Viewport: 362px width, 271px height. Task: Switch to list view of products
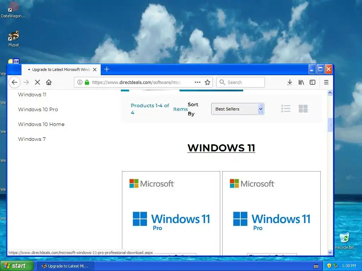[286, 109]
